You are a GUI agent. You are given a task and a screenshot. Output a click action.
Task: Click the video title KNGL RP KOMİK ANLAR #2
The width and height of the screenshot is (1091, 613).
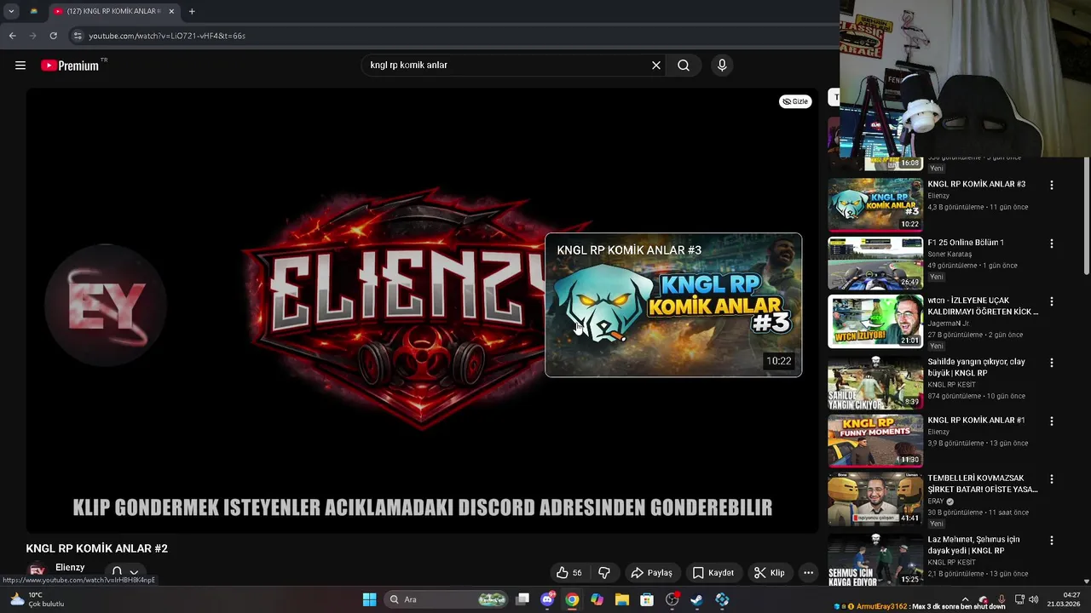(97, 548)
